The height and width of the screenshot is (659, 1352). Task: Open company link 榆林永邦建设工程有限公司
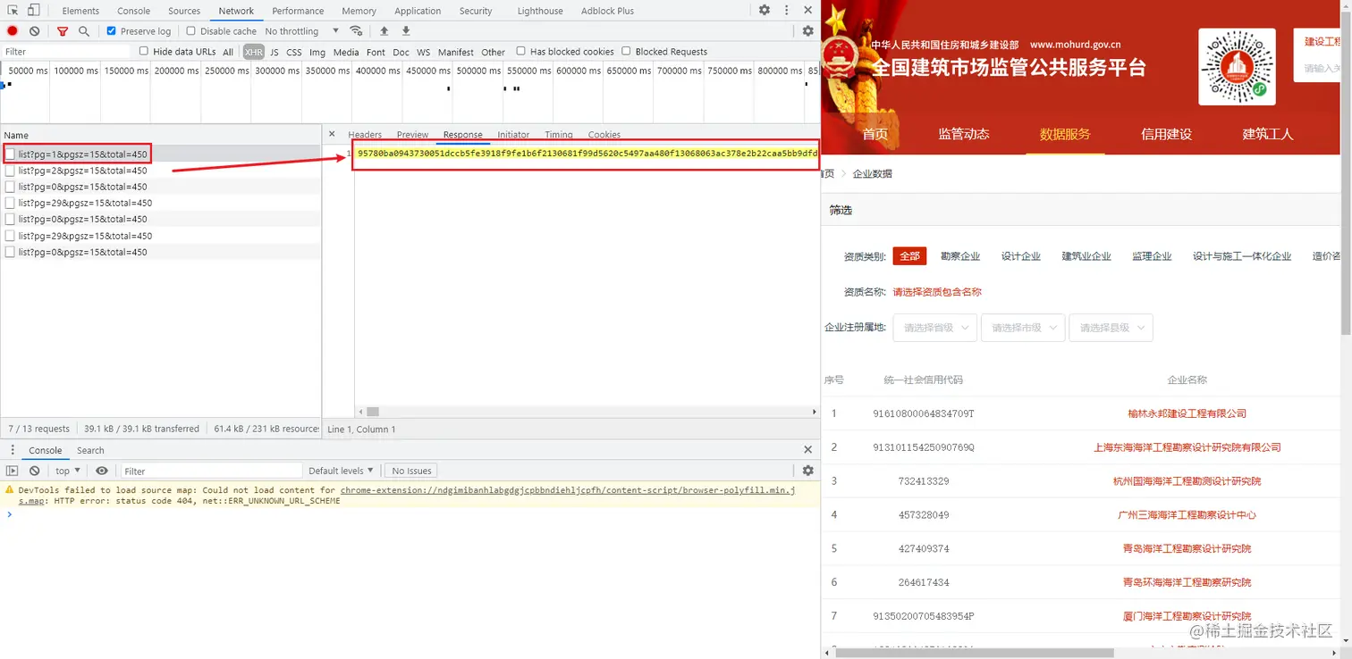pyautogui.click(x=1187, y=413)
